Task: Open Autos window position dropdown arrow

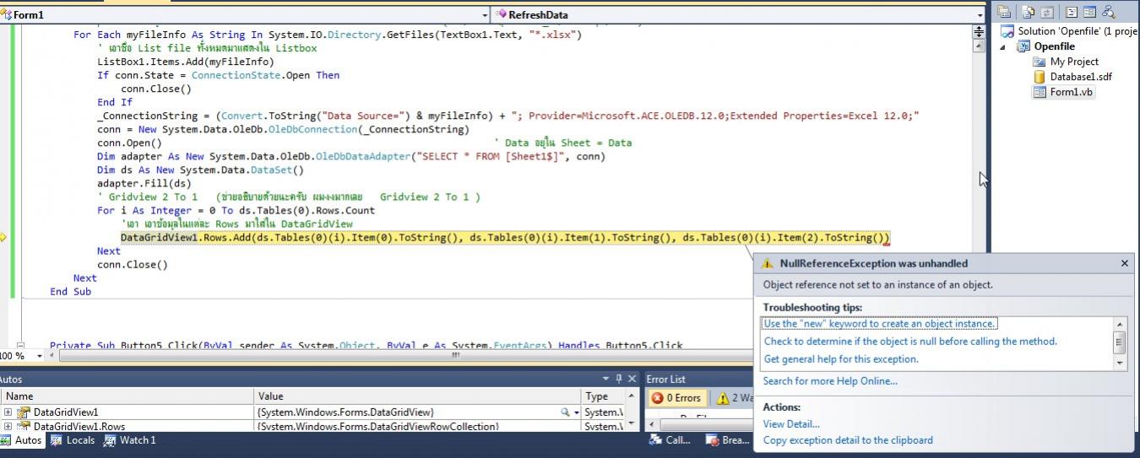Action: [x=605, y=380]
